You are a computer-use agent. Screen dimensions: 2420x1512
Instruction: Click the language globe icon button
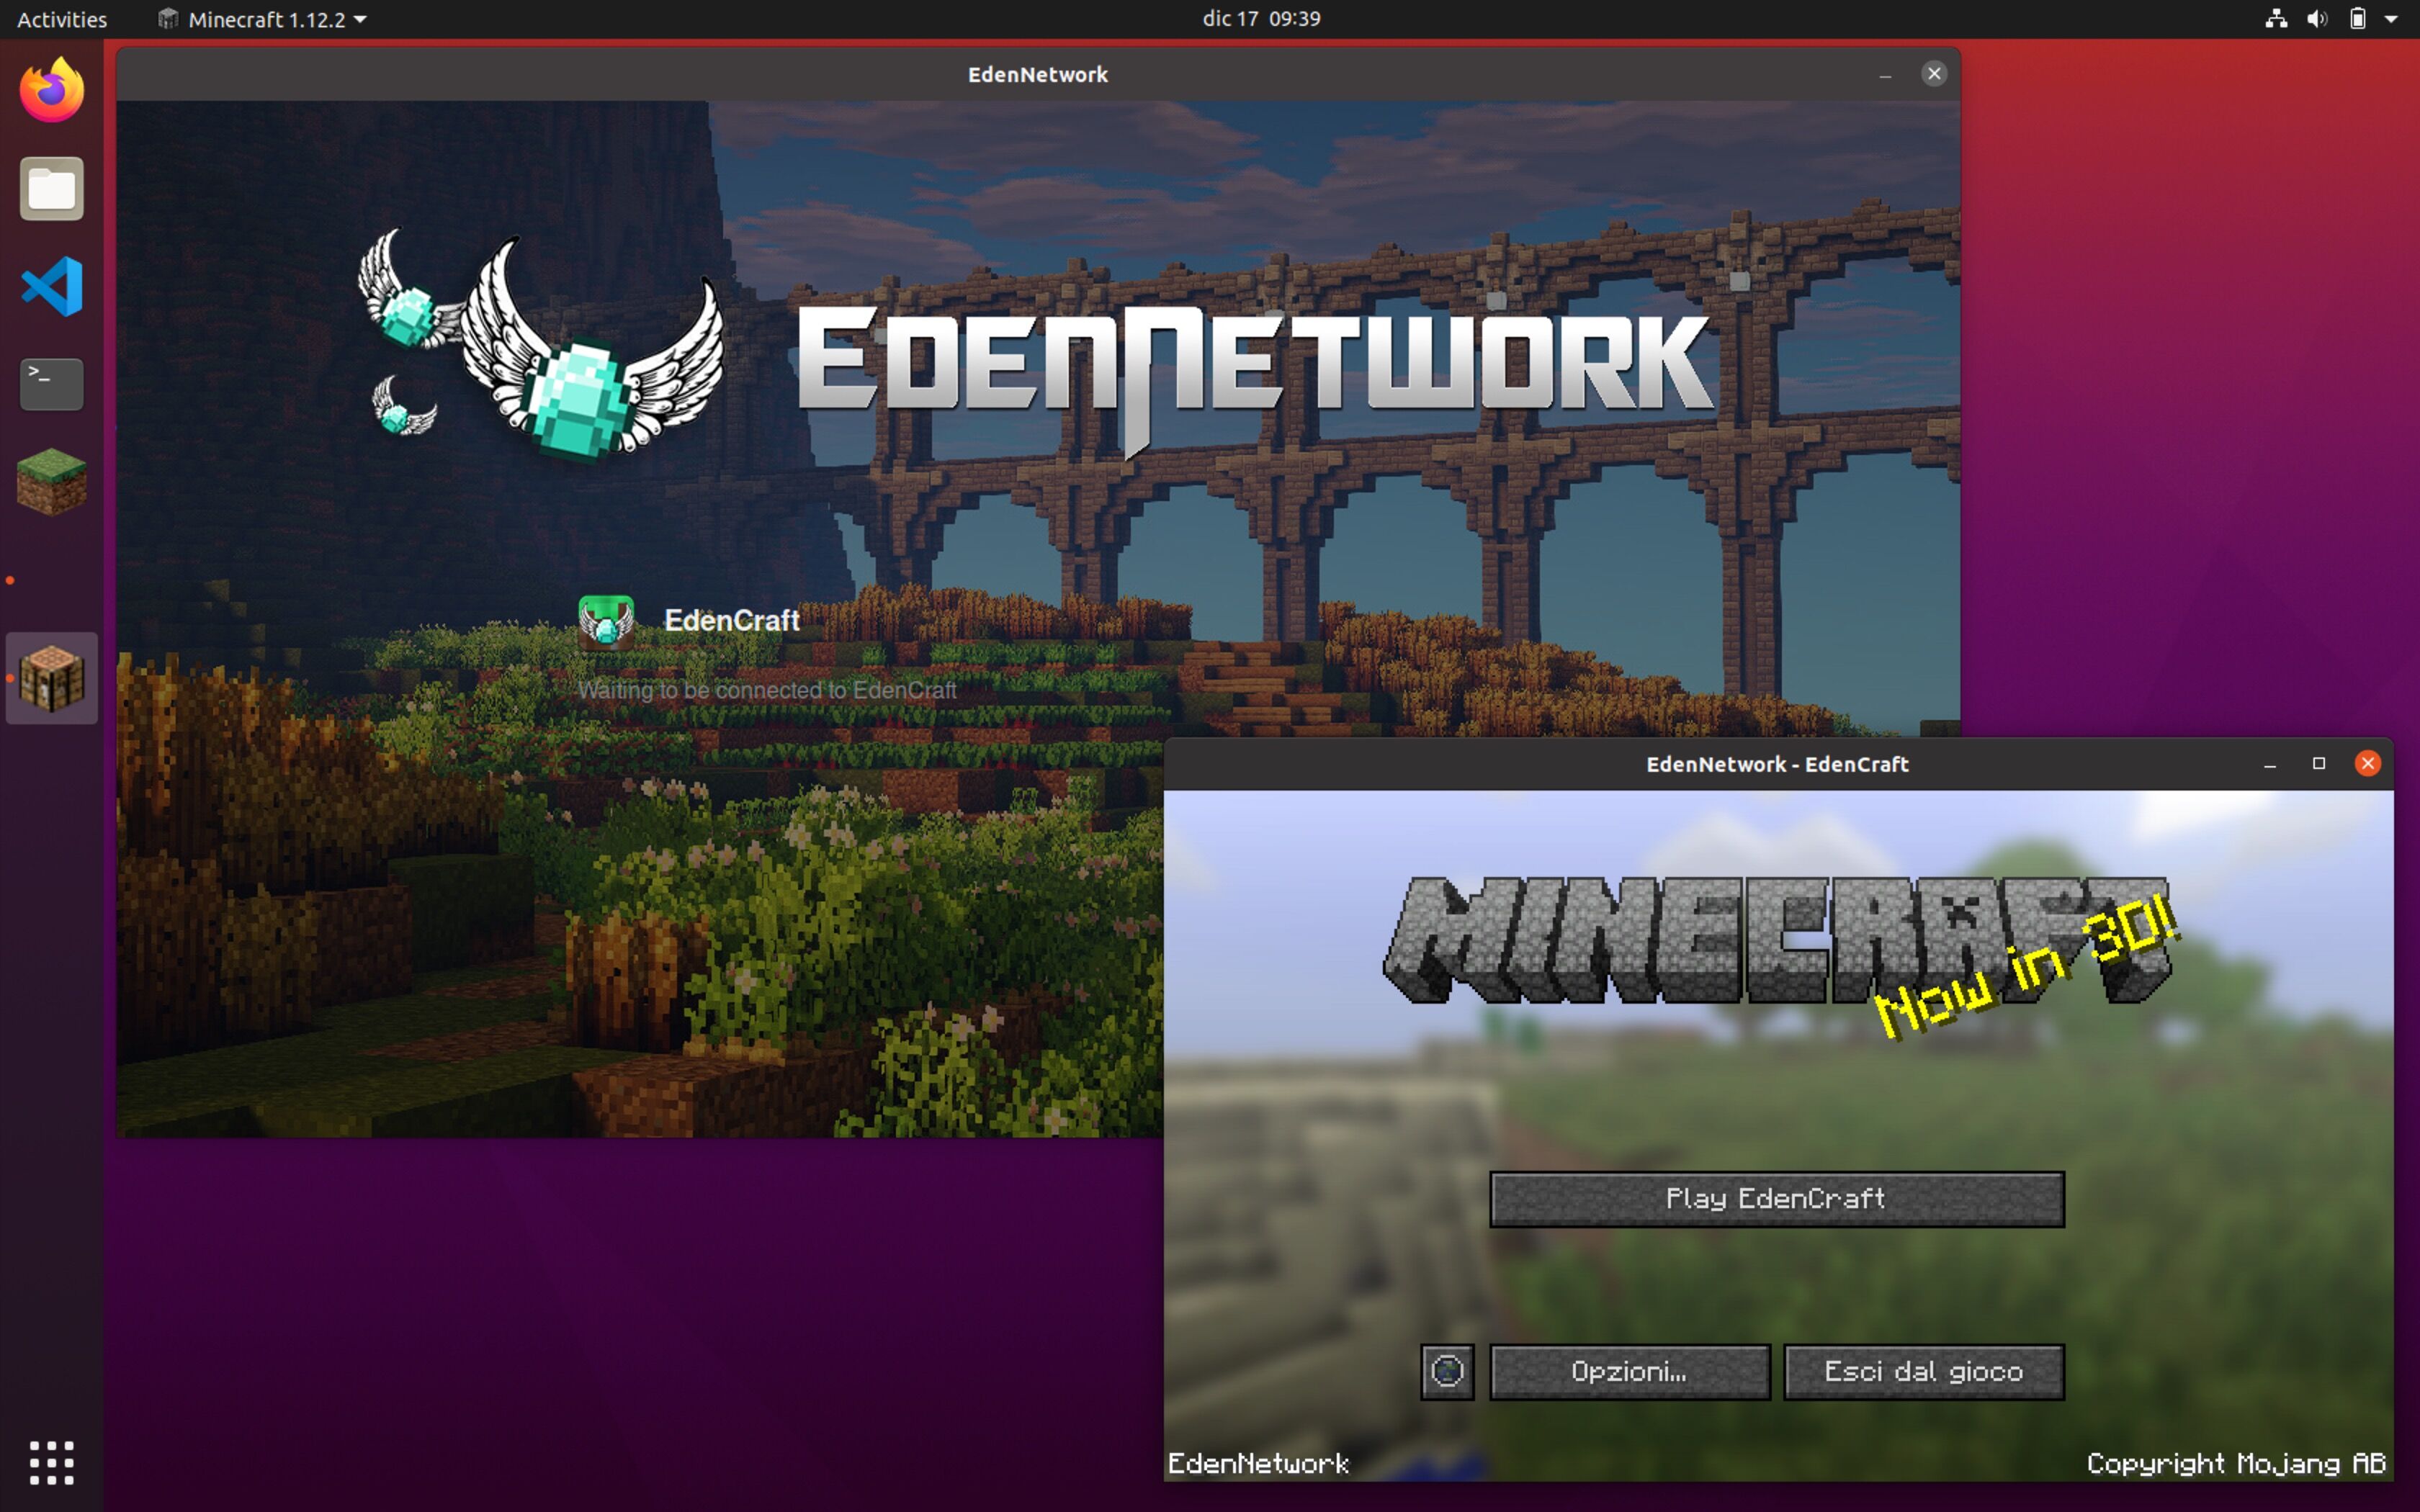(1447, 1371)
